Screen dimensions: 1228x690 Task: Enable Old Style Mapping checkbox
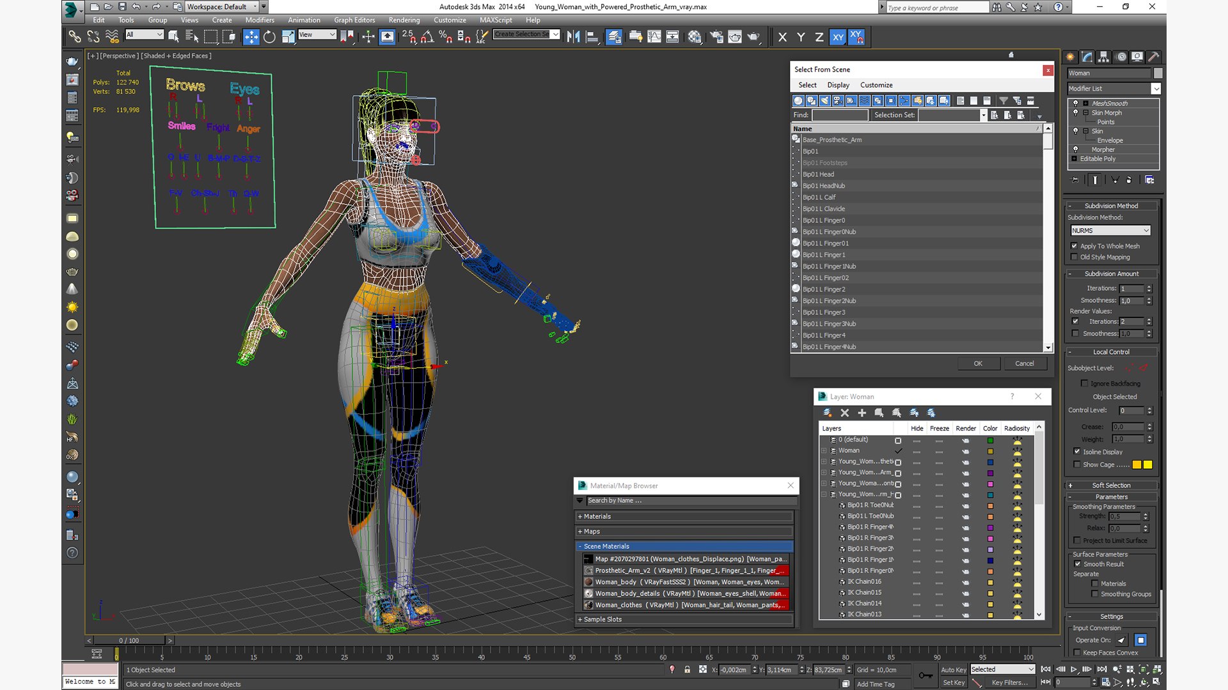[1074, 257]
